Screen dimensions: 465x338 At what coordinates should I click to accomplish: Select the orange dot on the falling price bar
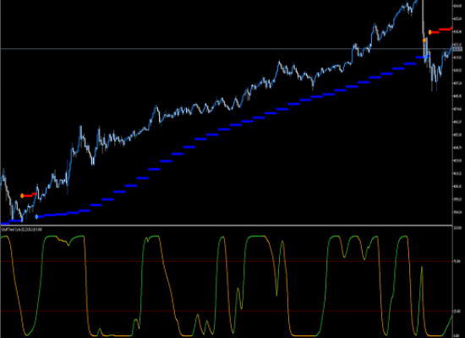coord(424,40)
